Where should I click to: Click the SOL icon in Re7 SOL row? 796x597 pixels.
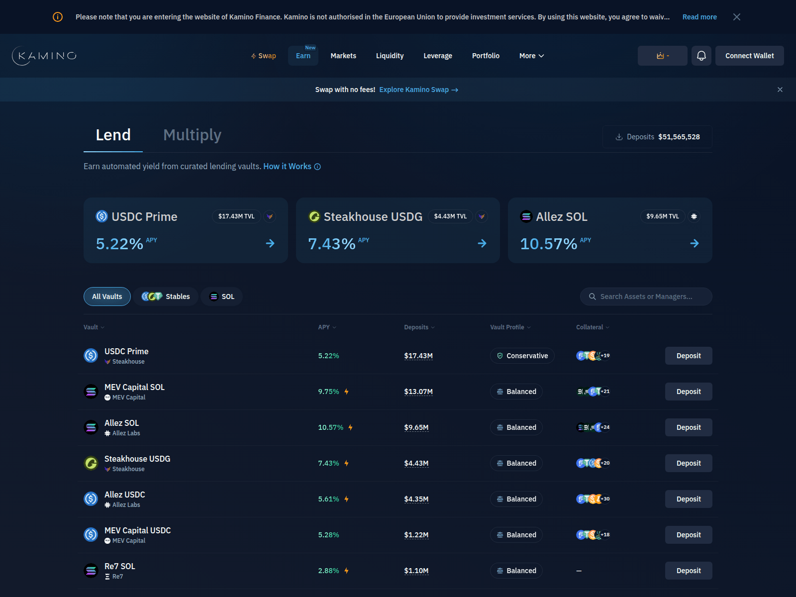(91, 571)
